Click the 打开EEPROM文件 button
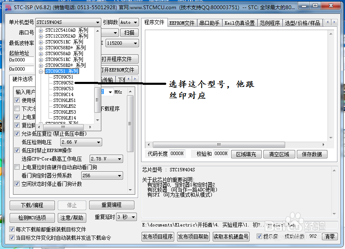The width and height of the screenshot is (345, 249). click(x=119, y=70)
